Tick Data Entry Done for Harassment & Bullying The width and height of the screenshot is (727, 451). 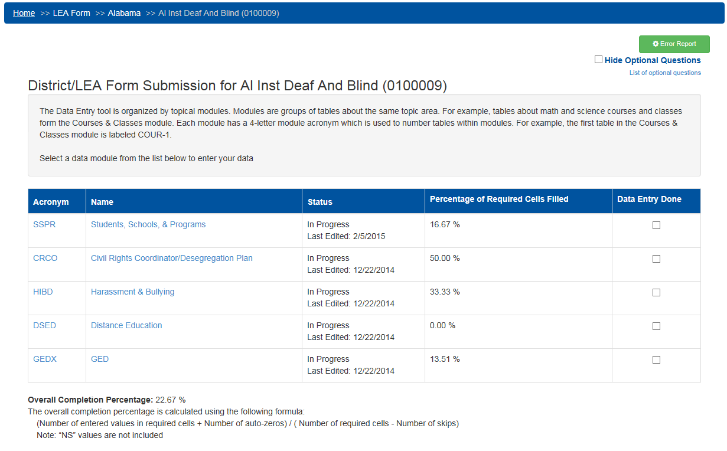(x=656, y=293)
